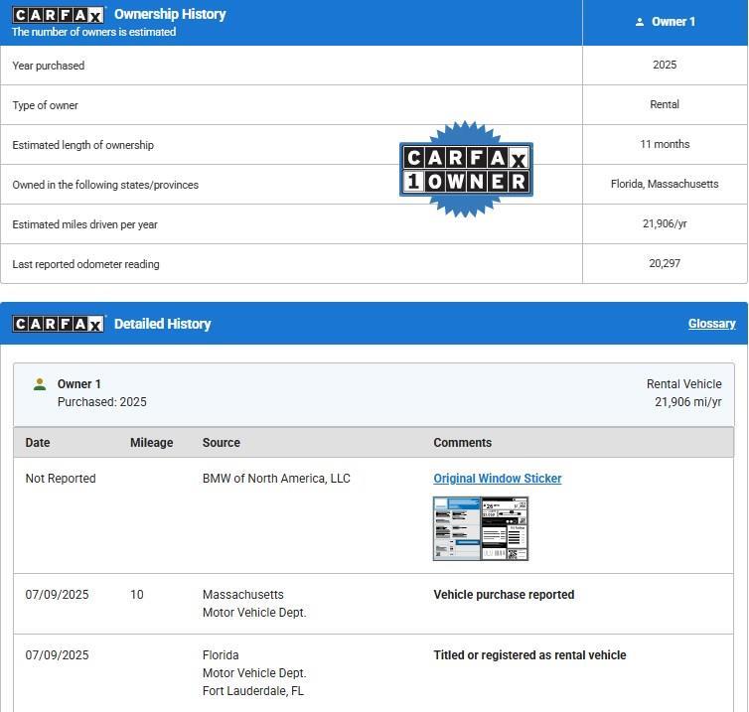Click the 21,906/yr value
Viewport: 749px width, 712px height.
[665, 223]
